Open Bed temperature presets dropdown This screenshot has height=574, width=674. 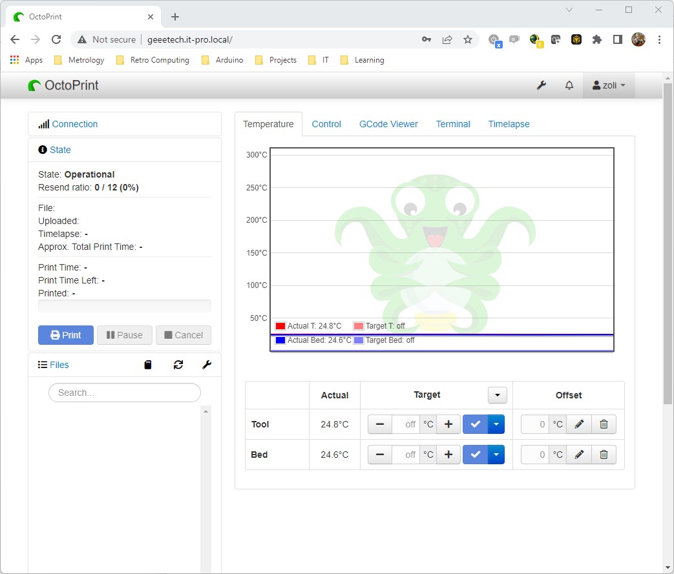coord(496,455)
